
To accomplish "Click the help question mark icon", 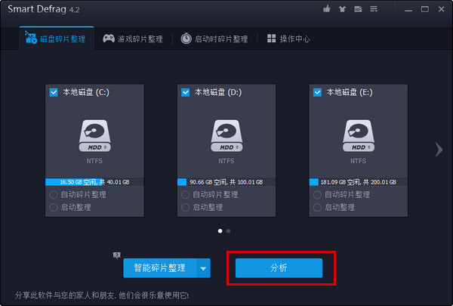I will point(117,255).
